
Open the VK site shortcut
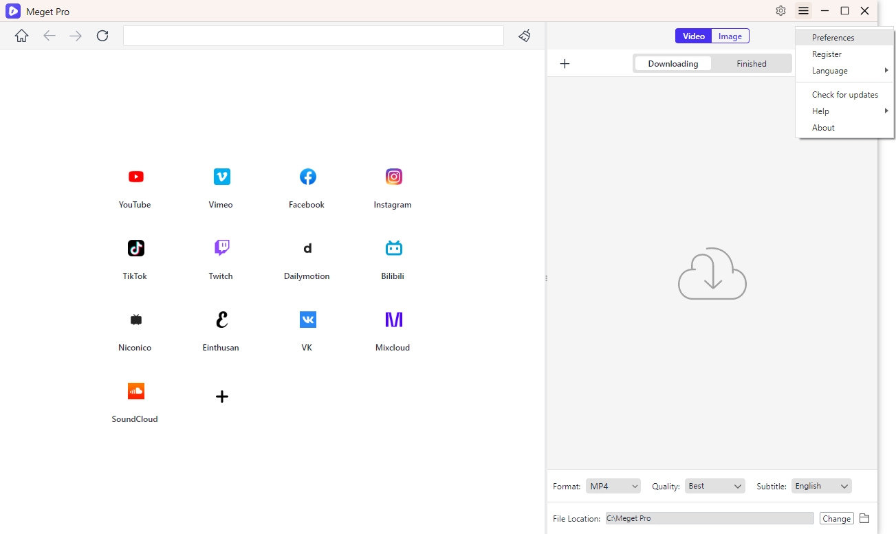pos(307,320)
